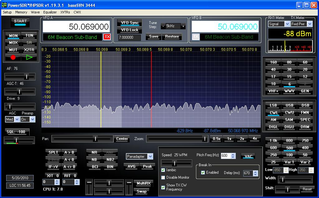Open the Setup menu
The height and width of the screenshot is (198, 319).
[7, 12]
